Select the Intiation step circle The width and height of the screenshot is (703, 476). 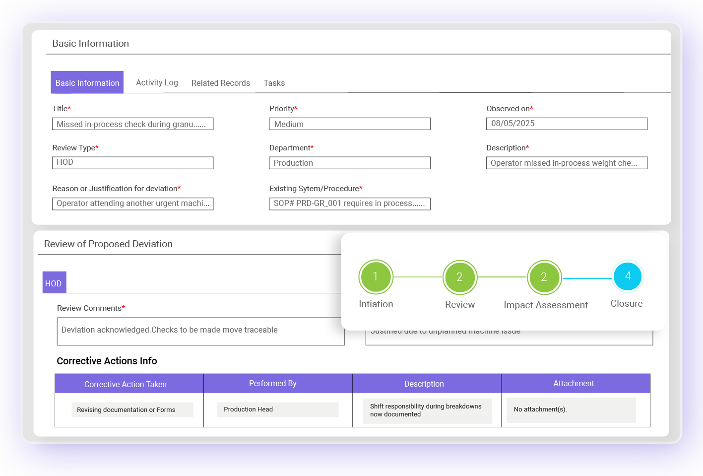(x=376, y=277)
